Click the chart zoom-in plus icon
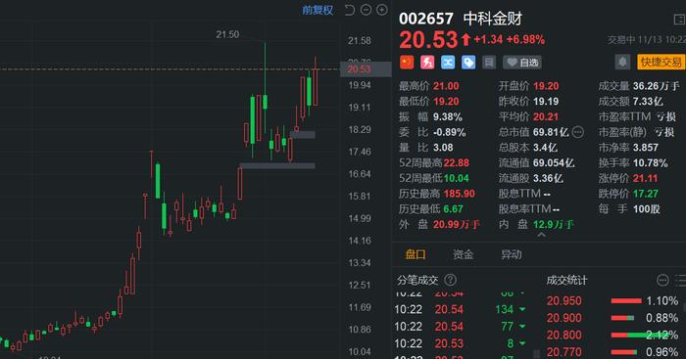This screenshot has height=359, width=686. pyautogui.click(x=382, y=10)
